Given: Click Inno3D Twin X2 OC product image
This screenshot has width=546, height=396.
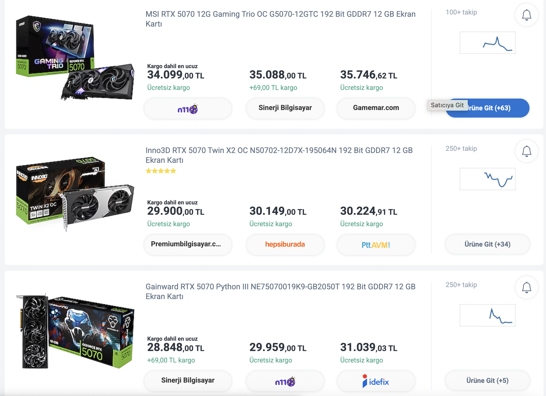Looking at the screenshot, I should [x=75, y=194].
